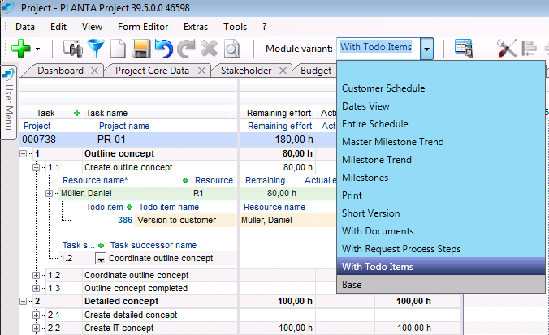549x335 pixels.
Task: Select Master Milestone Trend variant
Action: 441,142
